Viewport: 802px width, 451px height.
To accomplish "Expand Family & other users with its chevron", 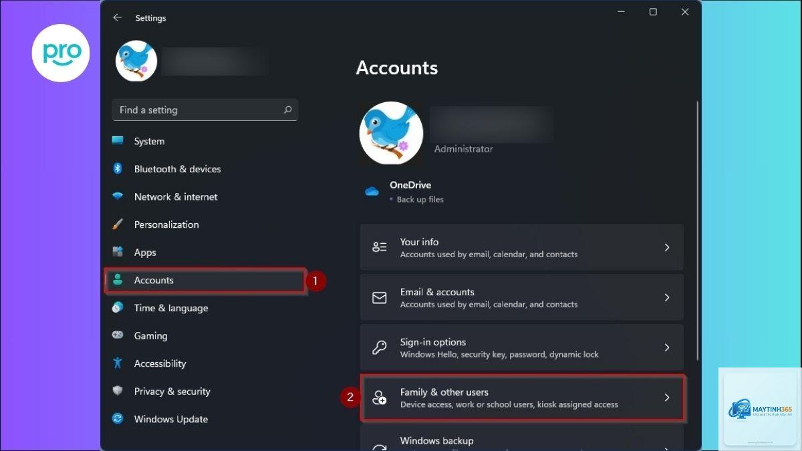I will 667,398.
